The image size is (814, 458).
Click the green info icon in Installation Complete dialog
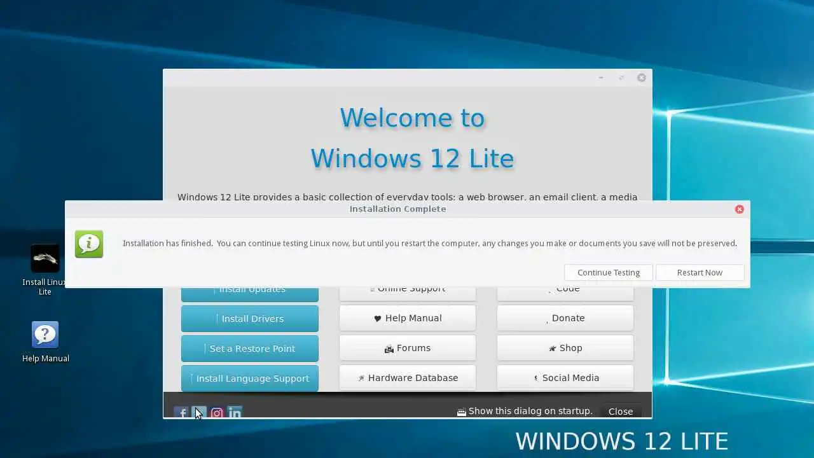coord(89,244)
